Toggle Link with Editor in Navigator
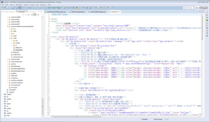Image resolution: width=210 pixels, height=122 pixels. (x=35, y=15)
